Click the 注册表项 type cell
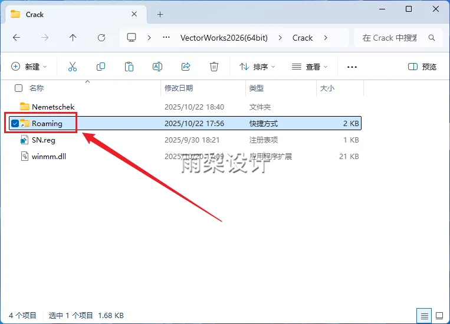450x324 pixels. pyautogui.click(x=264, y=140)
